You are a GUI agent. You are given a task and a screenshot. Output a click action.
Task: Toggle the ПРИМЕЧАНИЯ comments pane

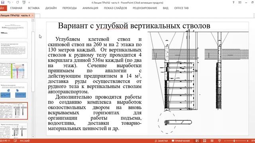tap(180, 141)
